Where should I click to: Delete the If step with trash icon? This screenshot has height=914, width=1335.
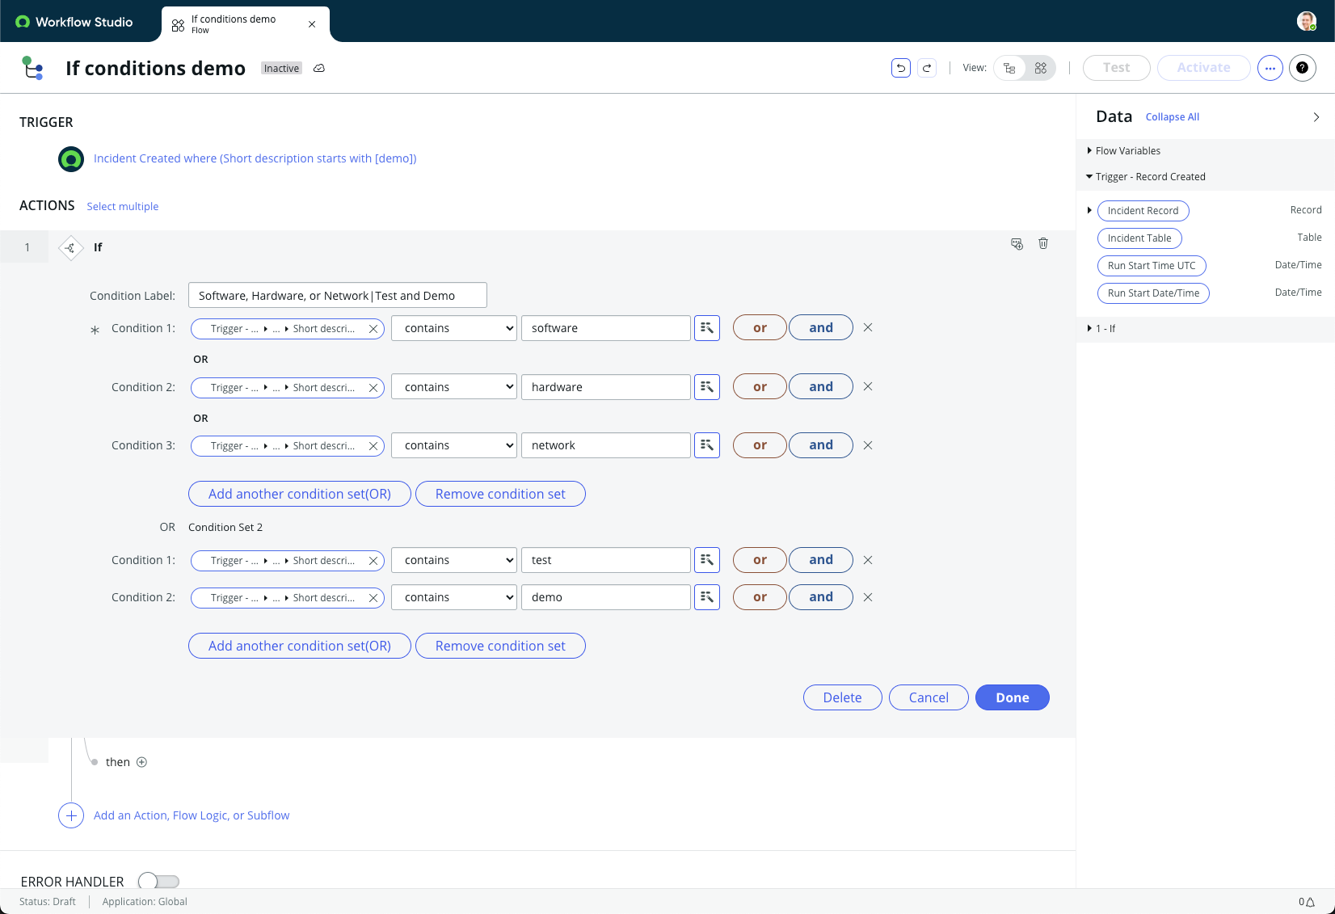pyautogui.click(x=1043, y=243)
